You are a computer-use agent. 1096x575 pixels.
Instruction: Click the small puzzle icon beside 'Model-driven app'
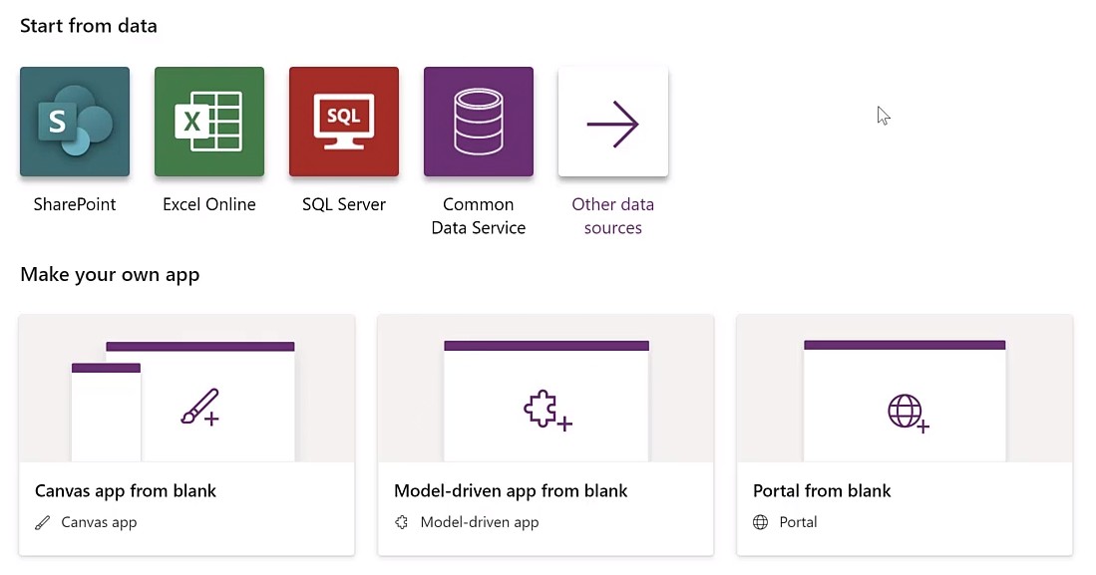(x=401, y=522)
